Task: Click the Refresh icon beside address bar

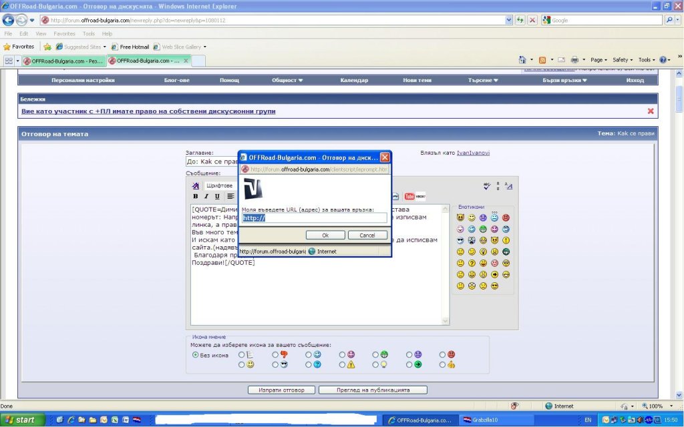Action: click(520, 20)
